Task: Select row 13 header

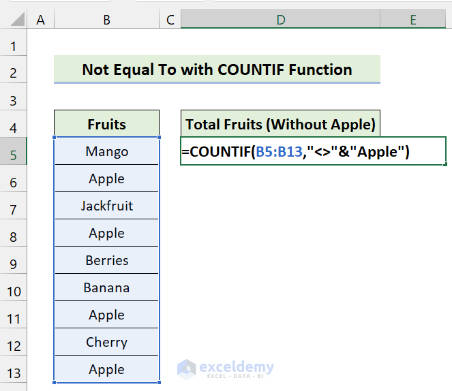Action: tap(14, 373)
